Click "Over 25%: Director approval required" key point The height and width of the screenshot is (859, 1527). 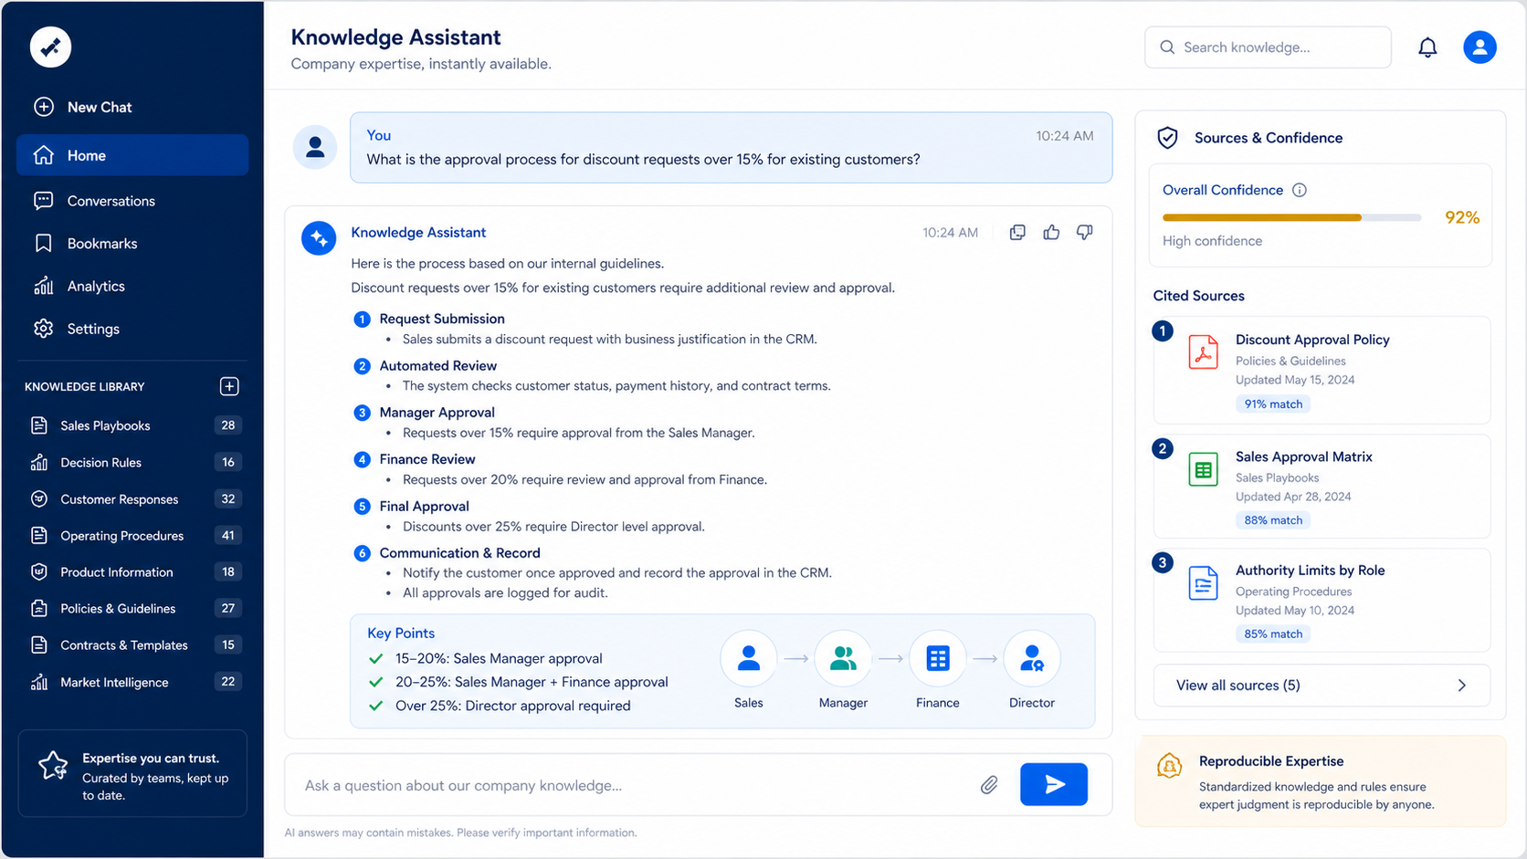click(513, 706)
